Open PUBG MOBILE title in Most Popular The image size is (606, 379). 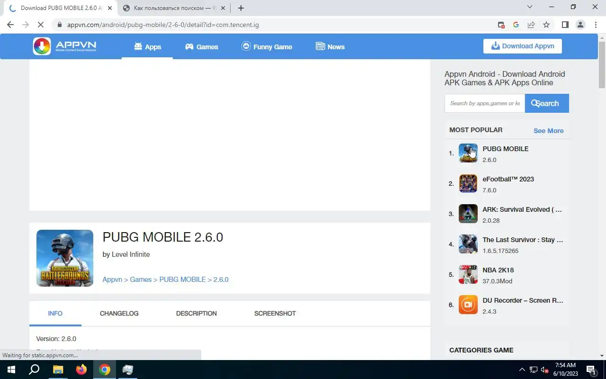(x=505, y=149)
